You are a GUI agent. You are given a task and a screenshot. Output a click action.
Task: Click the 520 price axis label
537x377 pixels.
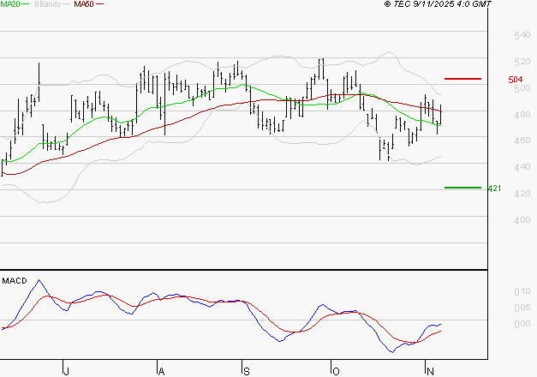click(522, 62)
